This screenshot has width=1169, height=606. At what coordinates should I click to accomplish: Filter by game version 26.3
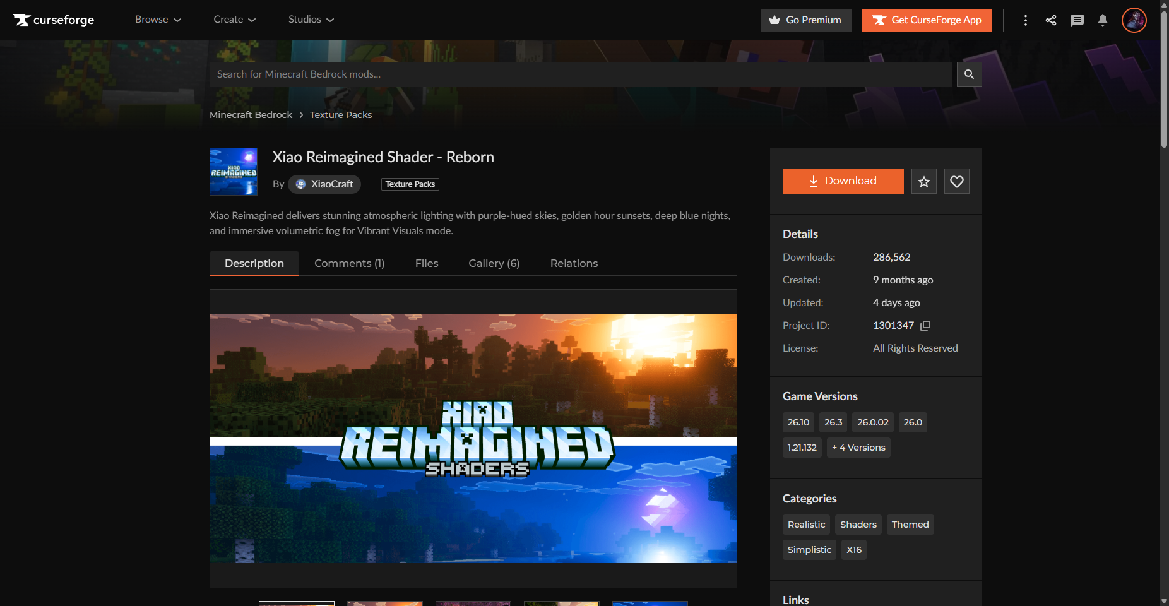(x=833, y=422)
